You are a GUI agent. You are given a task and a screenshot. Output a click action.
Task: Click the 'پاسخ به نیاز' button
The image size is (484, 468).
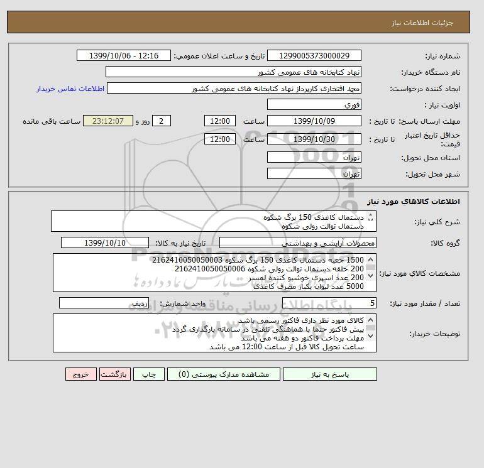click(329, 374)
